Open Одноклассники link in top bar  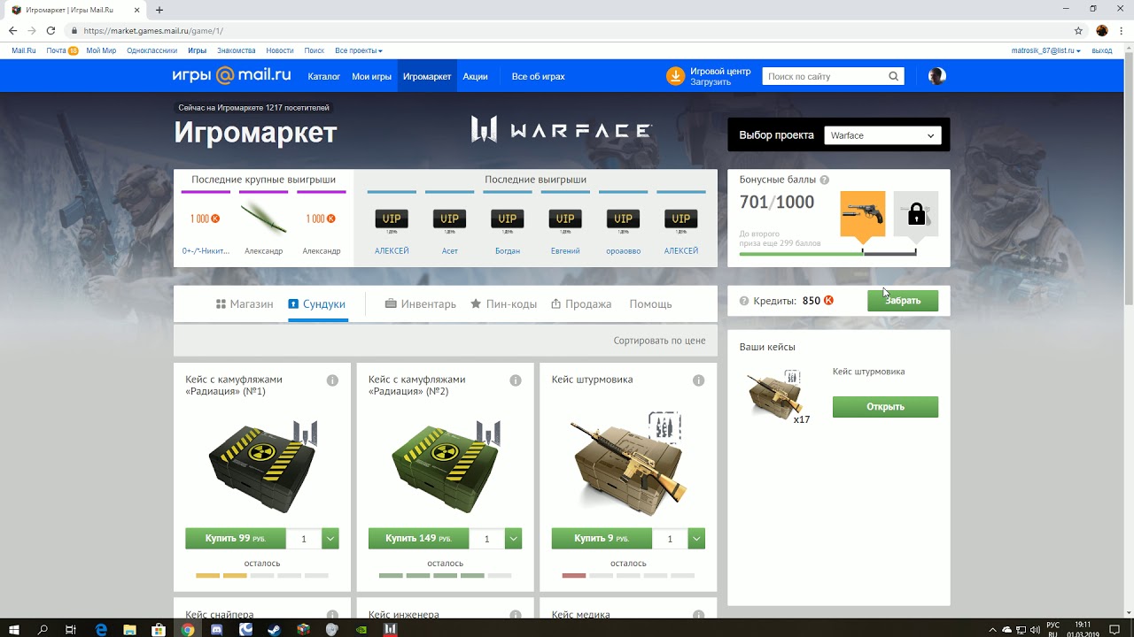point(151,50)
